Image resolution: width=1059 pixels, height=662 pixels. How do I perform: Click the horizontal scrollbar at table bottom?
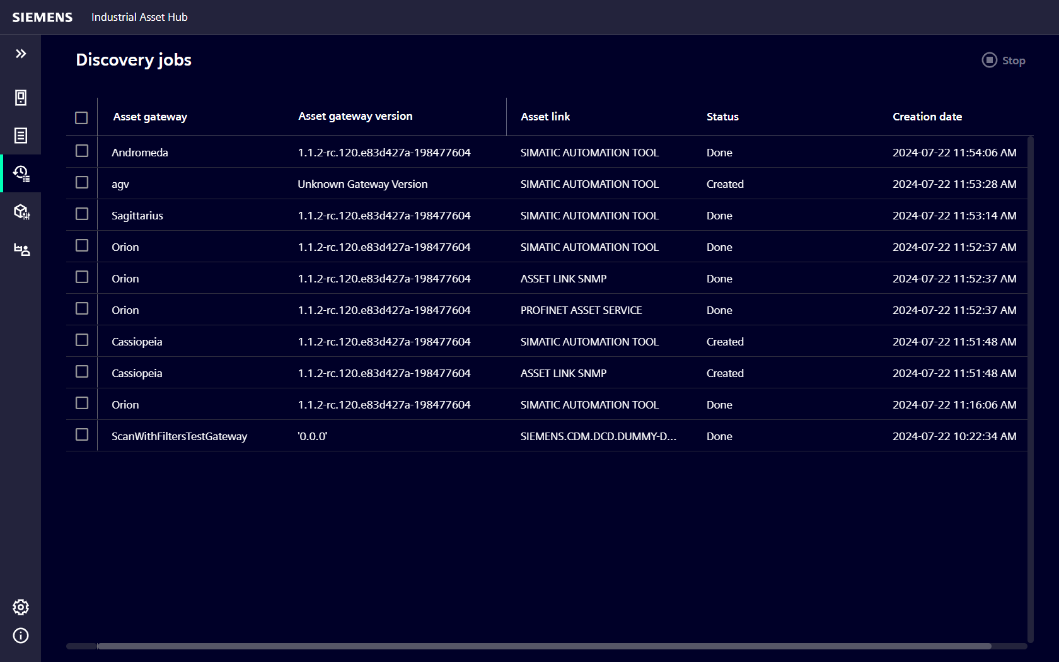pyautogui.click(x=544, y=646)
